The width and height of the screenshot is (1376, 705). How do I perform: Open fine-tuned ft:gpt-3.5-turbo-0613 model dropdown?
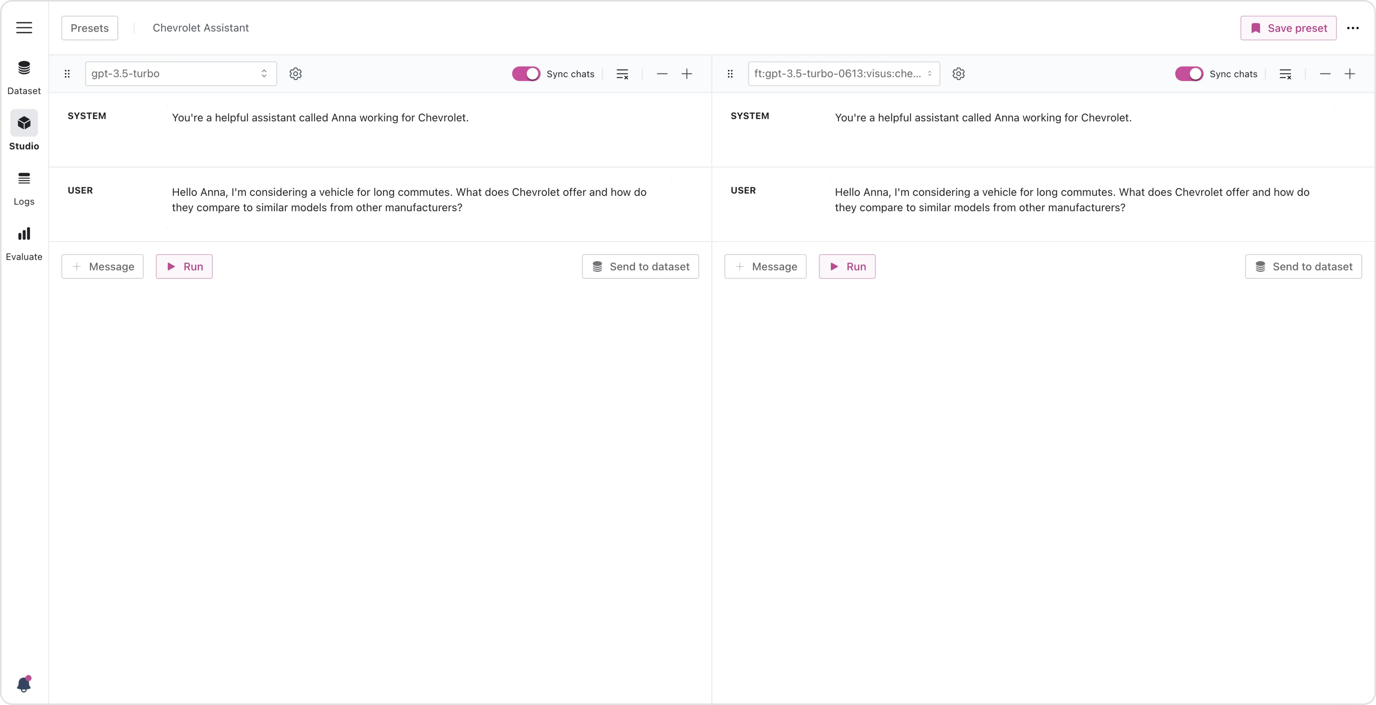843,74
